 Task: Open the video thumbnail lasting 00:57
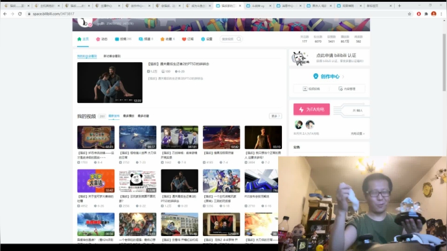(138, 137)
